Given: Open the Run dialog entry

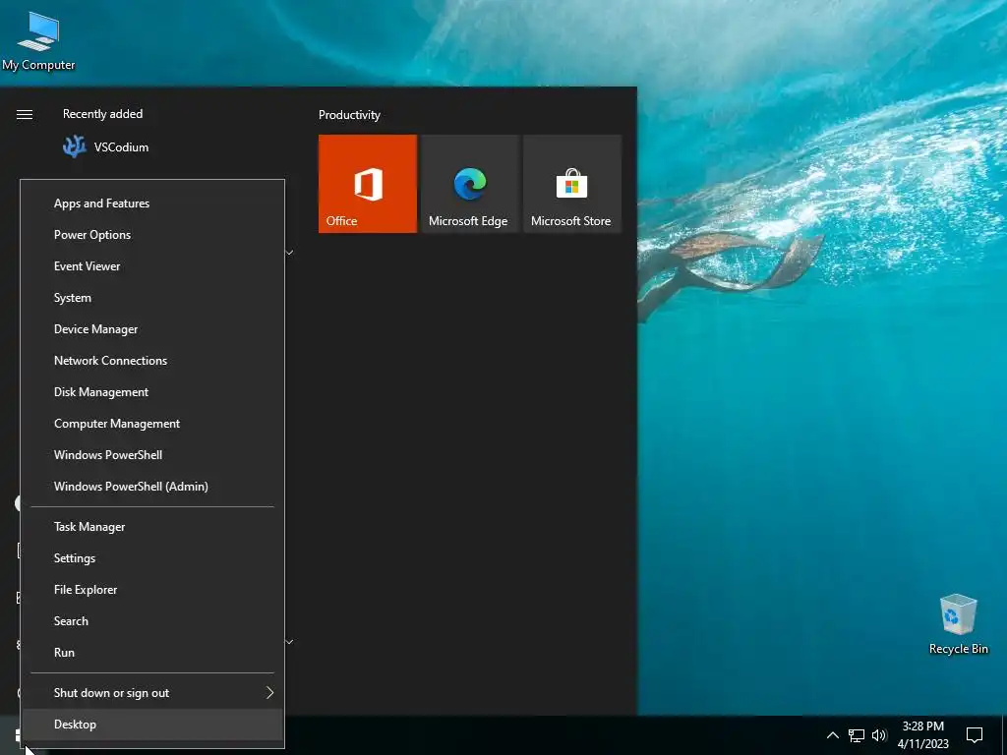Looking at the screenshot, I should click(x=152, y=653).
